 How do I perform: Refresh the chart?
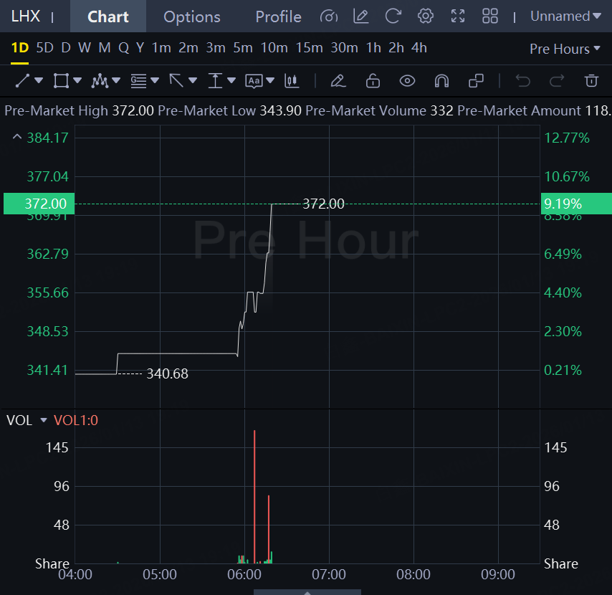[393, 16]
